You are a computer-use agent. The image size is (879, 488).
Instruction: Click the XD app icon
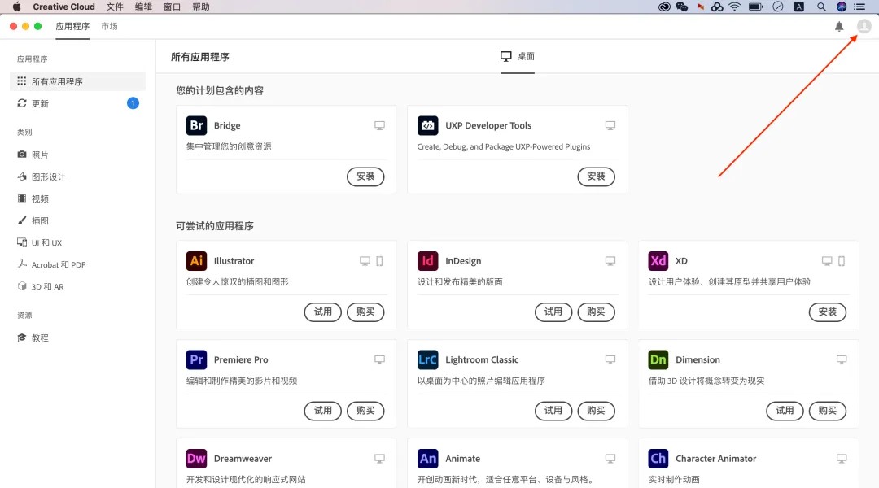click(x=658, y=261)
